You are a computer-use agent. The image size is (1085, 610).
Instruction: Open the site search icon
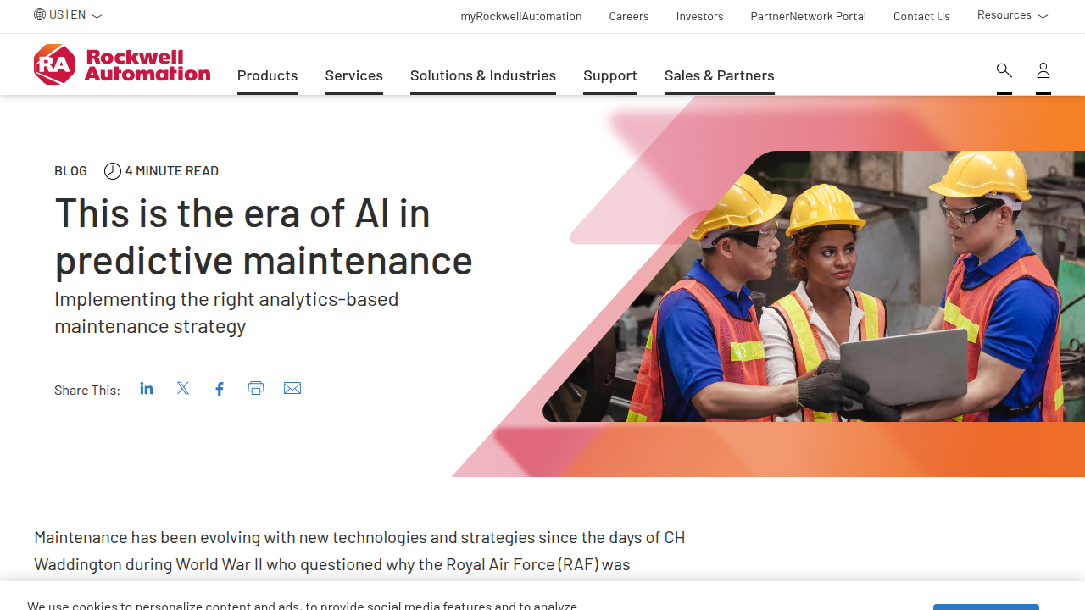click(1004, 70)
